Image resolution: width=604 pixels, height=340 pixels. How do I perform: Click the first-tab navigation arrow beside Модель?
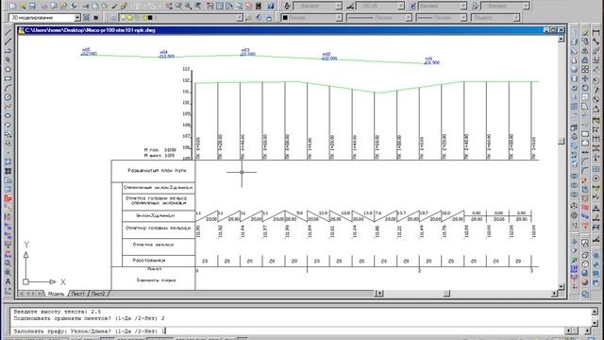click(22, 294)
